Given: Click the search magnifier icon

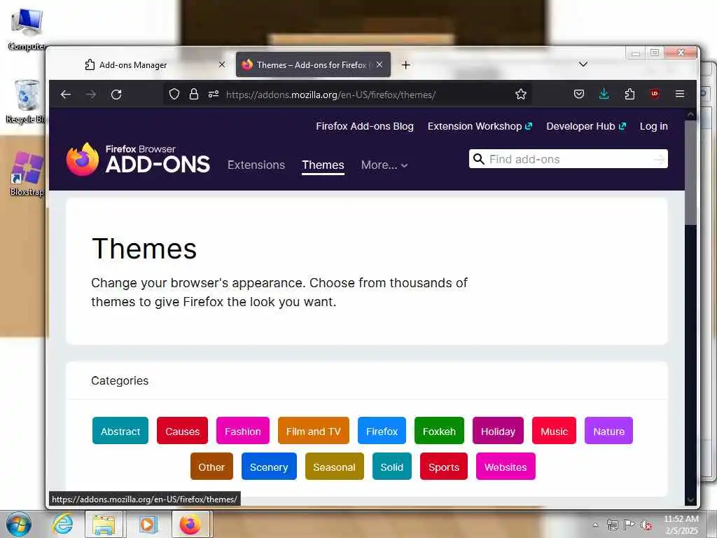Looking at the screenshot, I should pyautogui.click(x=478, y=159).
